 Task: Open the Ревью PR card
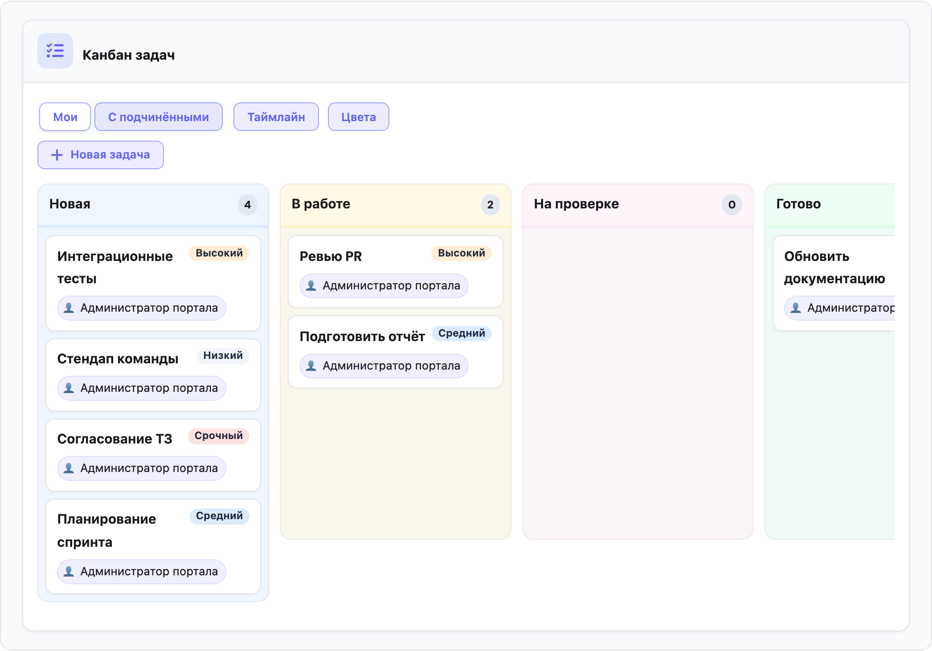pos(396,272)
